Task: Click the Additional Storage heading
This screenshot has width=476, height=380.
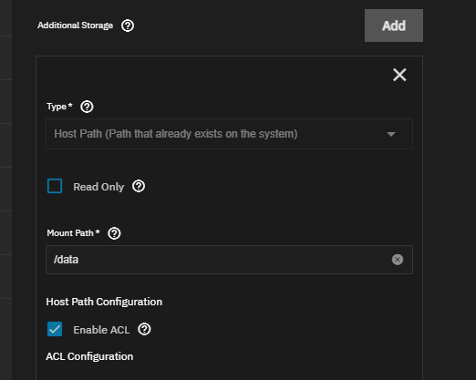Action: tap(75, 26)
